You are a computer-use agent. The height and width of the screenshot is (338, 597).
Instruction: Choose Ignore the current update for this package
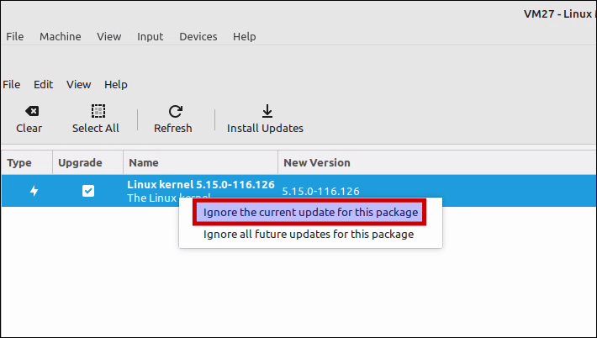[310, 213]
